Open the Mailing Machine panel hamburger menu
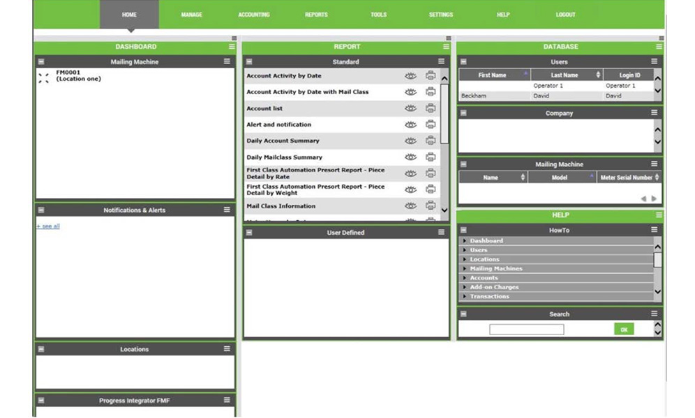 [227, 62]
